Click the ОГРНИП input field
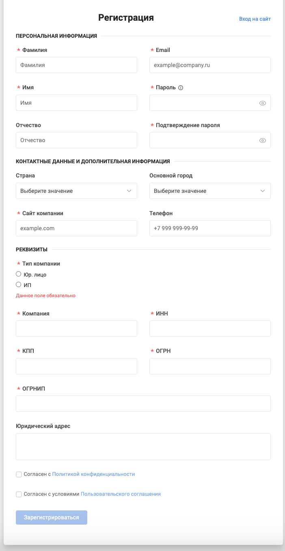This screenshot has width=285, height=551. pos(143,404)
